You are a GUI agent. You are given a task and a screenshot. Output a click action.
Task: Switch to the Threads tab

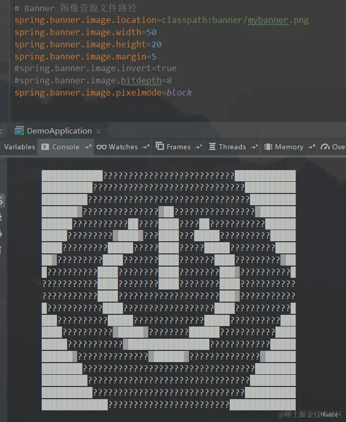(x=232, y=147)
